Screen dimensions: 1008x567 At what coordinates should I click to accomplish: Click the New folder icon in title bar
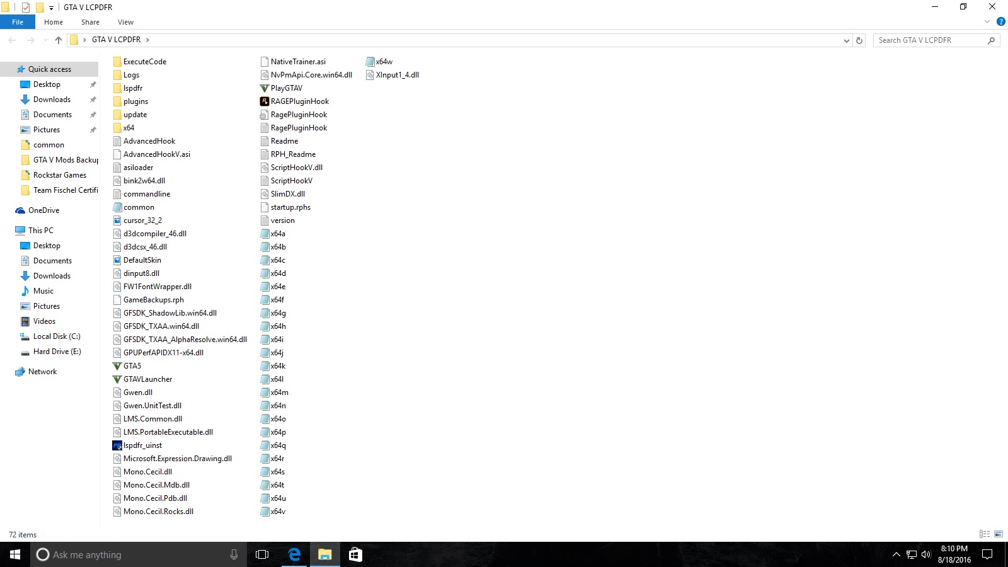[x=40, y=7]
